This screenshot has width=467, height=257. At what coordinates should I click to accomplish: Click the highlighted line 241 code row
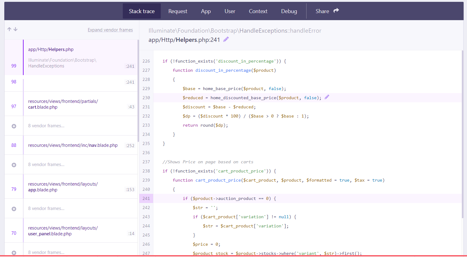(307, 198)
